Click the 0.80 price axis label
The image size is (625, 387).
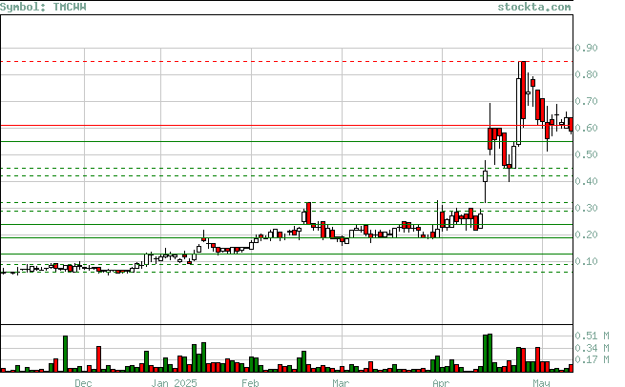[586, 74]
